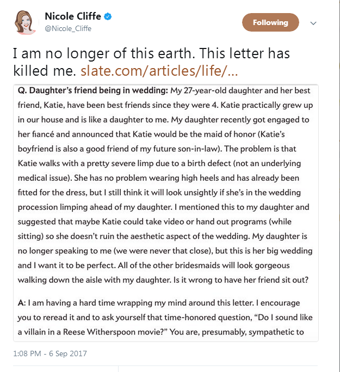Click the @Nicole_Cliffe handle
340x372 pixels.
(68, 28)
